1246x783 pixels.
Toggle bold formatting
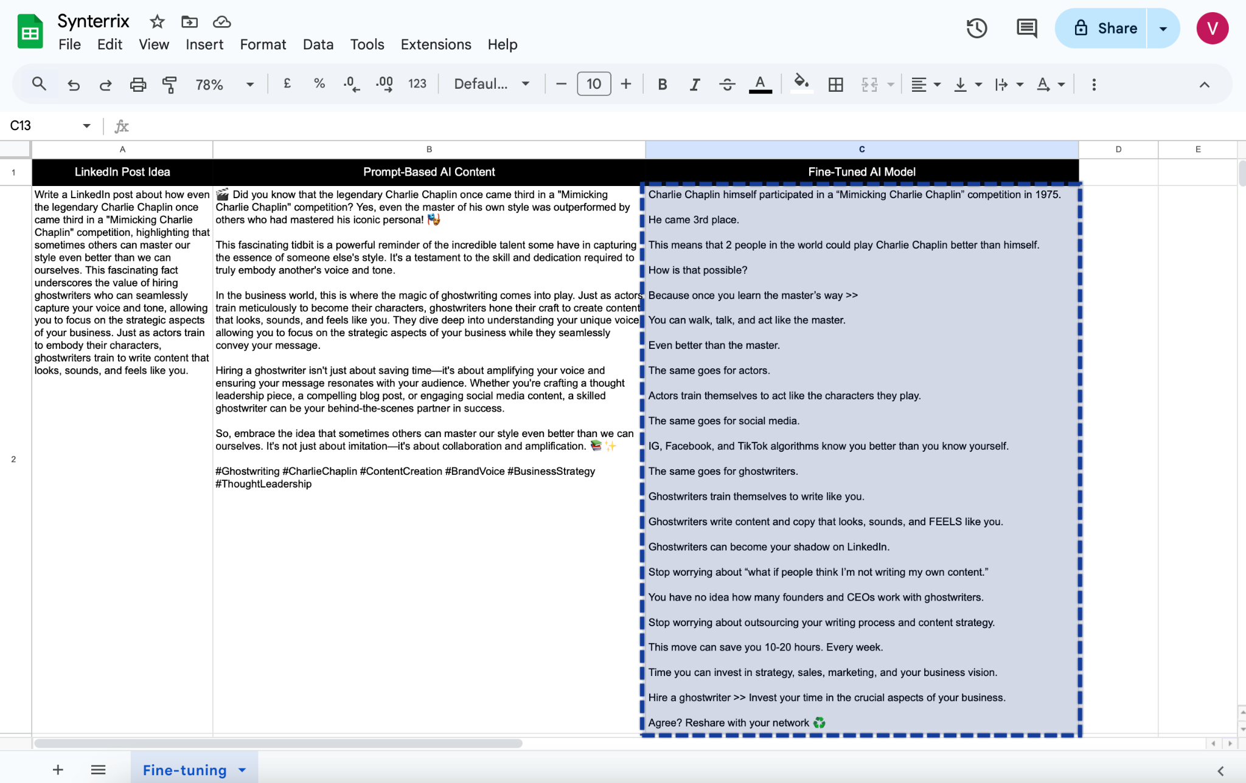click(663, 85)
